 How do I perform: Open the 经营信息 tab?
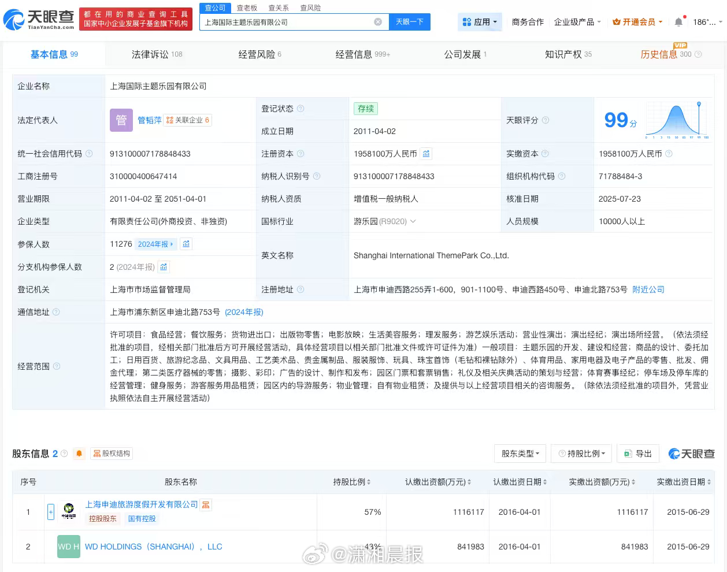point(363,54)
